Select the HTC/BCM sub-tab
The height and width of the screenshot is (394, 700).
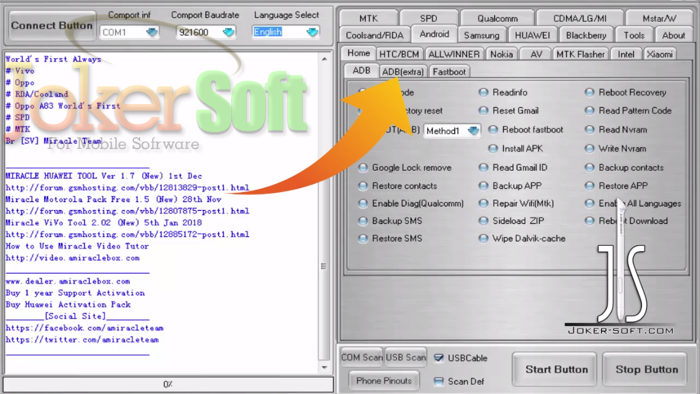coord(399,54)
